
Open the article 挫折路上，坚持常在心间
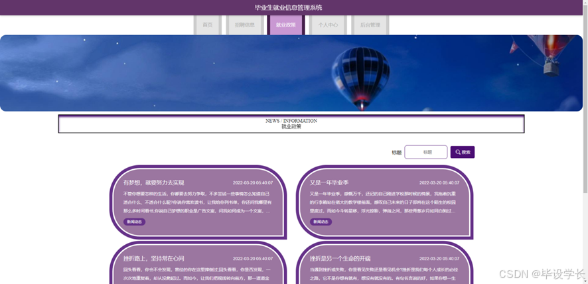[x=154, y=259]
